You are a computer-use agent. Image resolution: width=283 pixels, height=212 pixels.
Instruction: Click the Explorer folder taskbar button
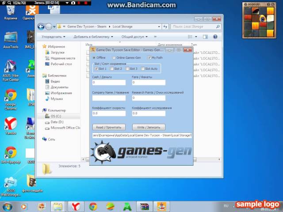pyautogui.click(x=57, y=207)
